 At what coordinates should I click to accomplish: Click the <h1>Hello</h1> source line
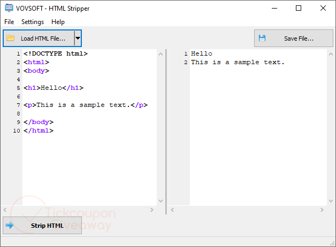(x=54, y=88)
